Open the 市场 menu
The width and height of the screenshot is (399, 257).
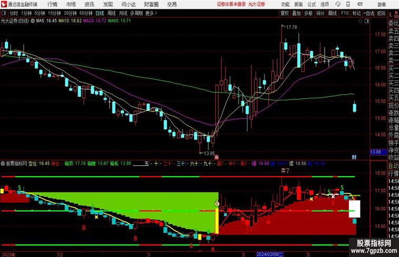[71, 4]
